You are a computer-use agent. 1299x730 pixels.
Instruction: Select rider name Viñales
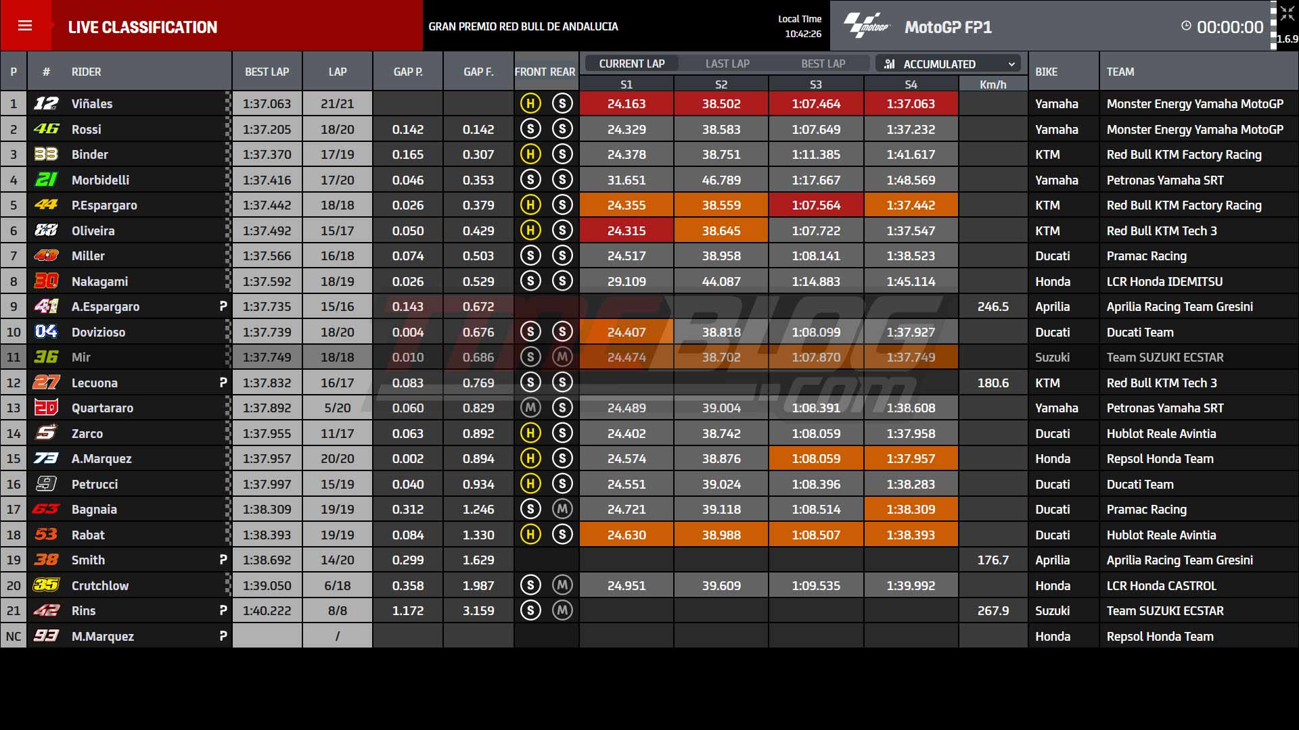[92, 103]
